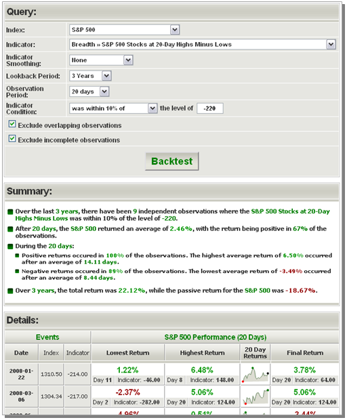Toggle Exclude incomplete observations checkbox

tap(12, 138)
